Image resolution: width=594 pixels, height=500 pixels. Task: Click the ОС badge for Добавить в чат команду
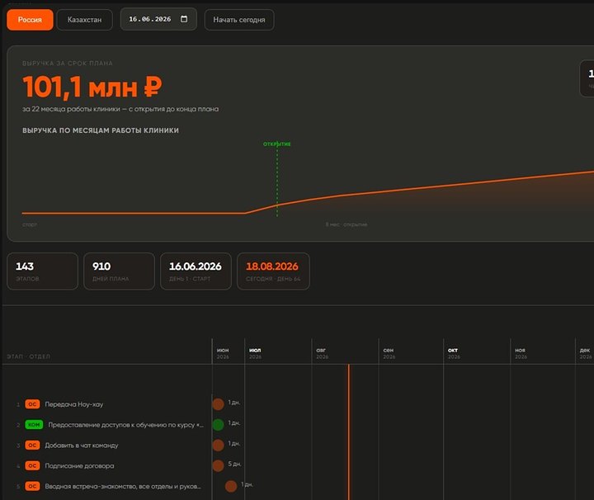point(32,445)
